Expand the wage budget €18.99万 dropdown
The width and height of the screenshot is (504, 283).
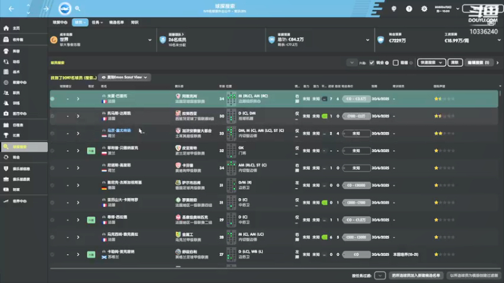[499, 40]
